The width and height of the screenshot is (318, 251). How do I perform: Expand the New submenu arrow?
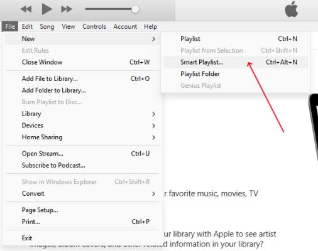pos(153,39)
